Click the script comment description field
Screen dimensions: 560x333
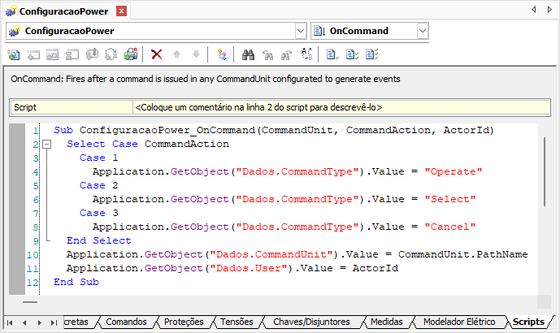pos(341,106)
